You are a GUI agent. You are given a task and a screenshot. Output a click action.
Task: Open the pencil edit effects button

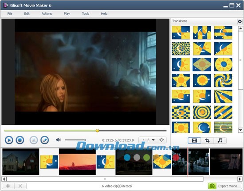45,140
